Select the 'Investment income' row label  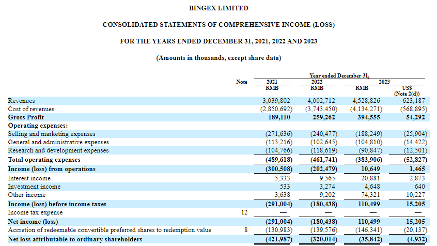click(34, 187)
